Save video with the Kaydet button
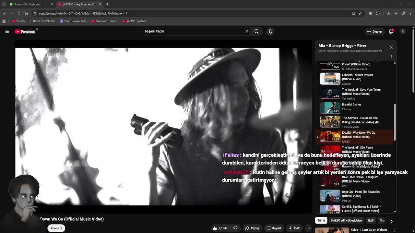The width and height of the screenshot is (415, 233). click(274, 228)
